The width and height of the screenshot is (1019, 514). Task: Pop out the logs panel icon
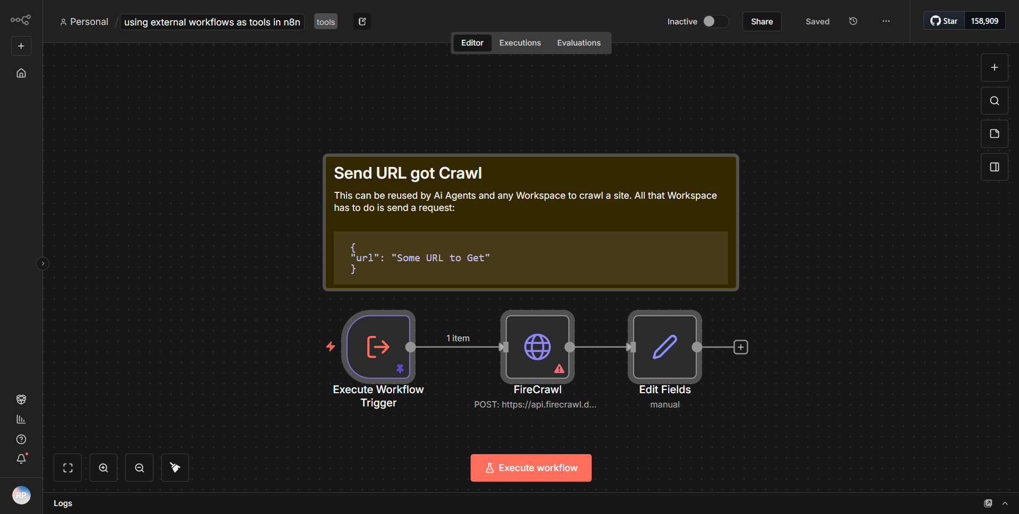click(x=988, y=503)
